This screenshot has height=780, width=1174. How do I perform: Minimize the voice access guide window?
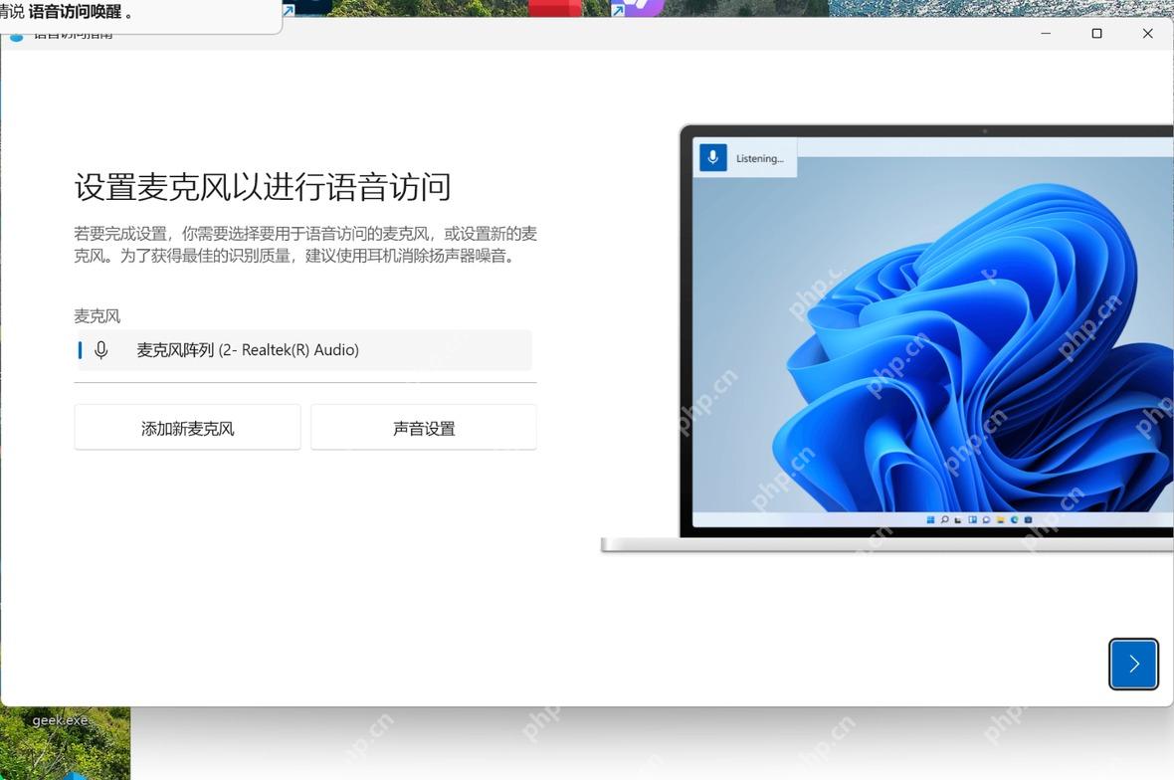coord(1046,34)
